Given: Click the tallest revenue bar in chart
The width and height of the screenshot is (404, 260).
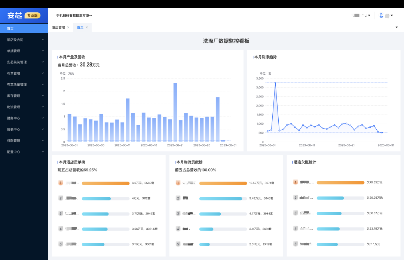Looking at the screenshot, I should click(175, 112).
